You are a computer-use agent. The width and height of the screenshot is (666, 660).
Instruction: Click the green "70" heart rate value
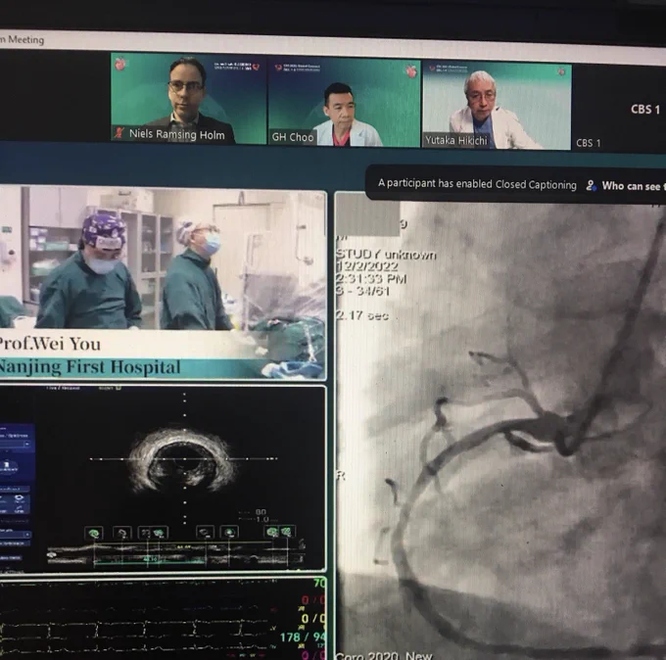pyautogui.click(x=319, y=583)
